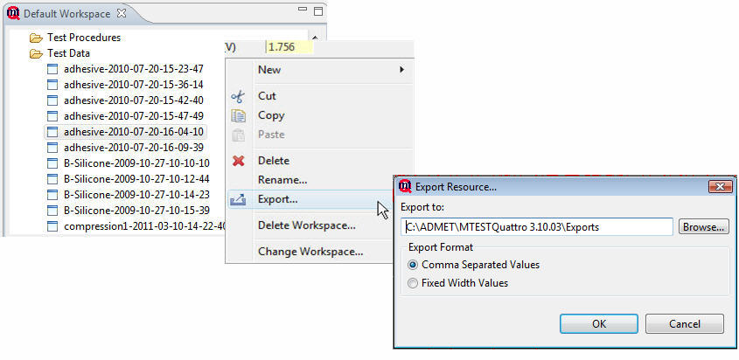The image size is (739, 360).
Task: Click the Browse... button
Action: tap(704, 226)
